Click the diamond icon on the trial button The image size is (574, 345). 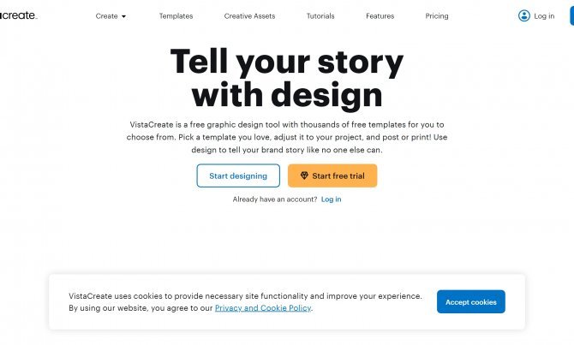[304, 175]
